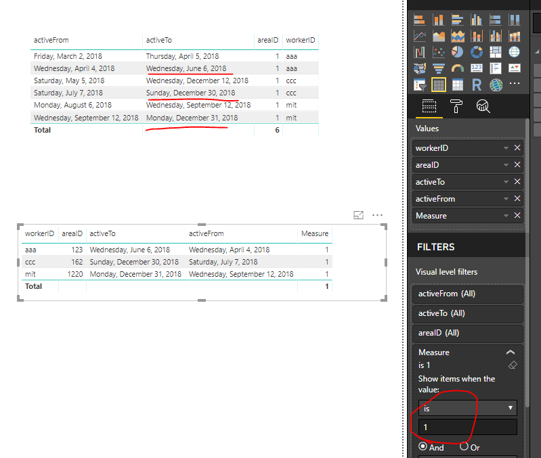Select the funnel chart visual

[x=439, y=68]
